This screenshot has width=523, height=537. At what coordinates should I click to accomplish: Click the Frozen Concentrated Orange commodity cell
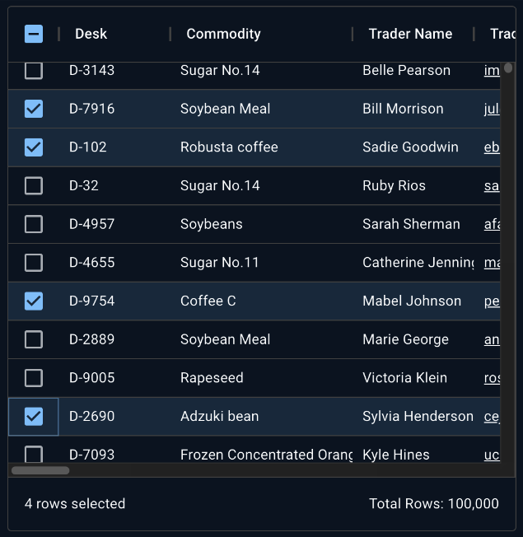coord(266,454)
